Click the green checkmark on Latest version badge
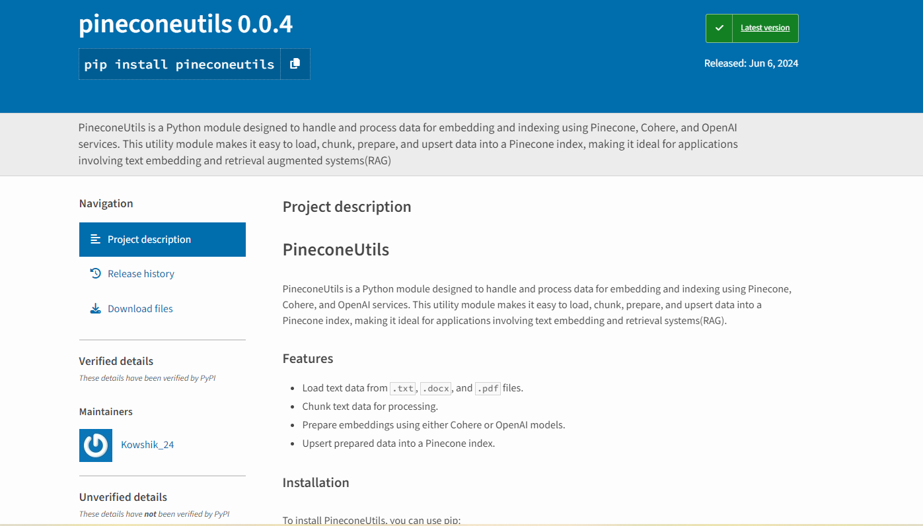 [x=719, y=28]
